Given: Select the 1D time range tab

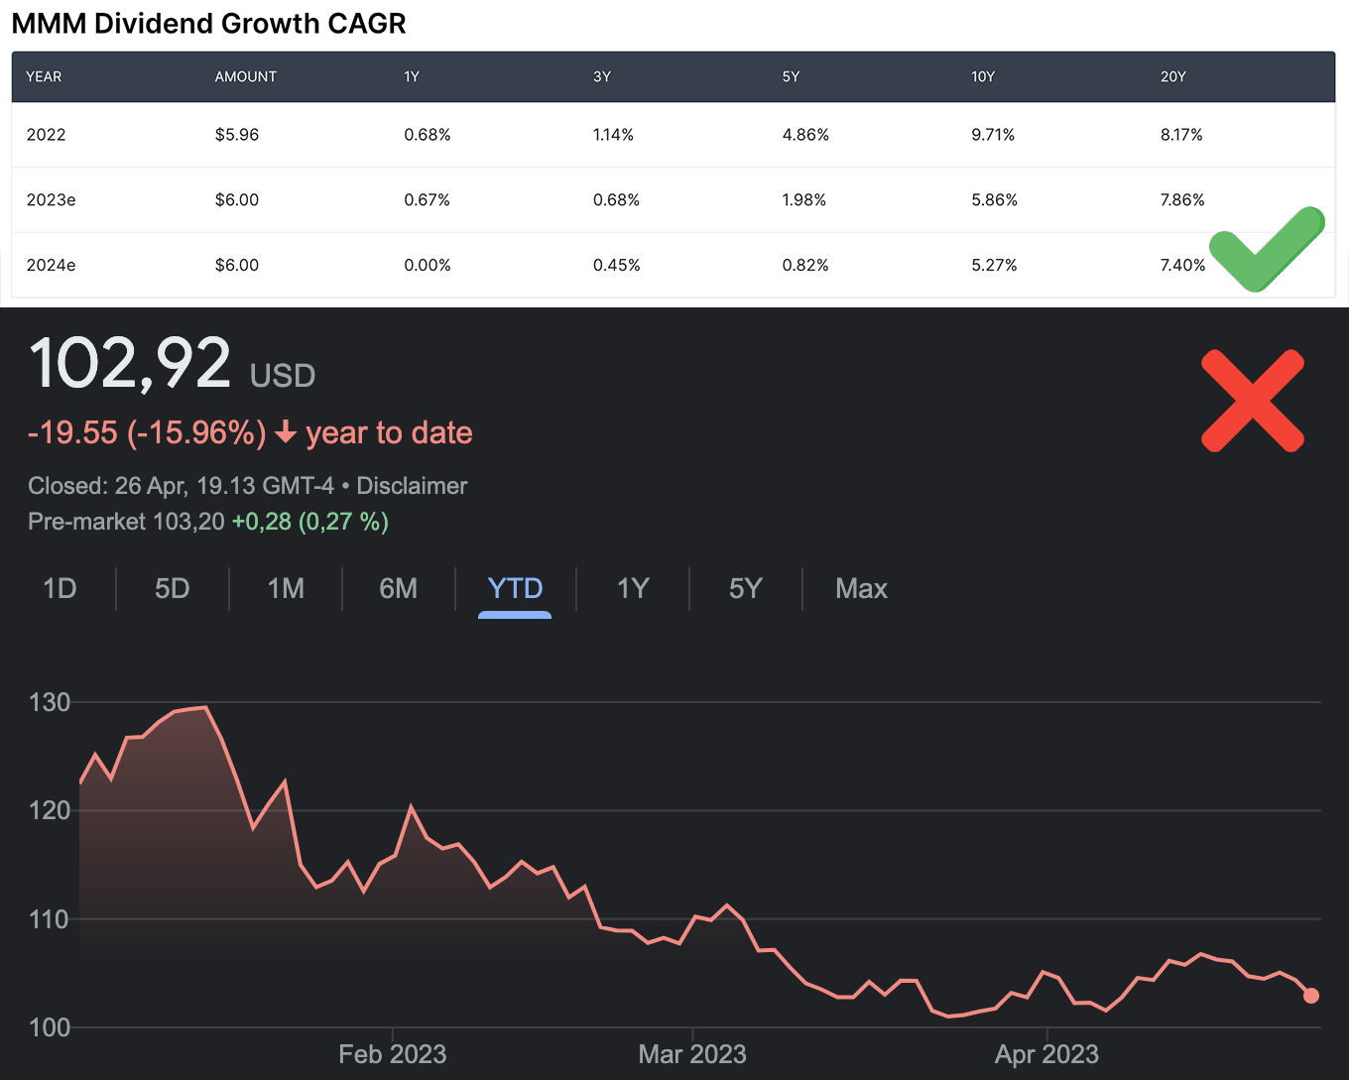Looking at the screenshot, I should coord(60,588).
